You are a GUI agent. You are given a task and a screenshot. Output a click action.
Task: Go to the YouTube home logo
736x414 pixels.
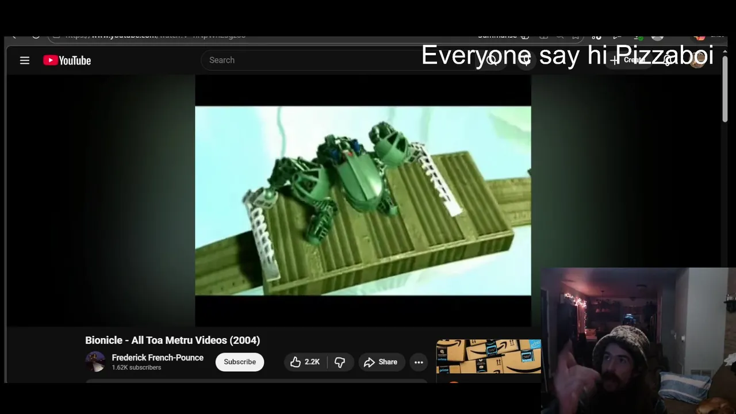click(67, 60)
